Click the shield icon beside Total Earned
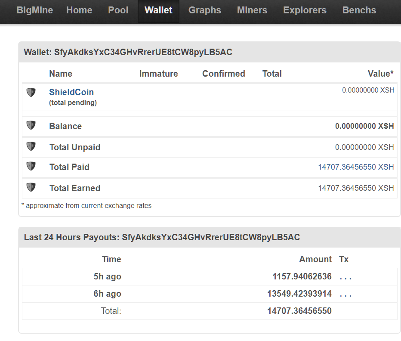 point(31,187)
